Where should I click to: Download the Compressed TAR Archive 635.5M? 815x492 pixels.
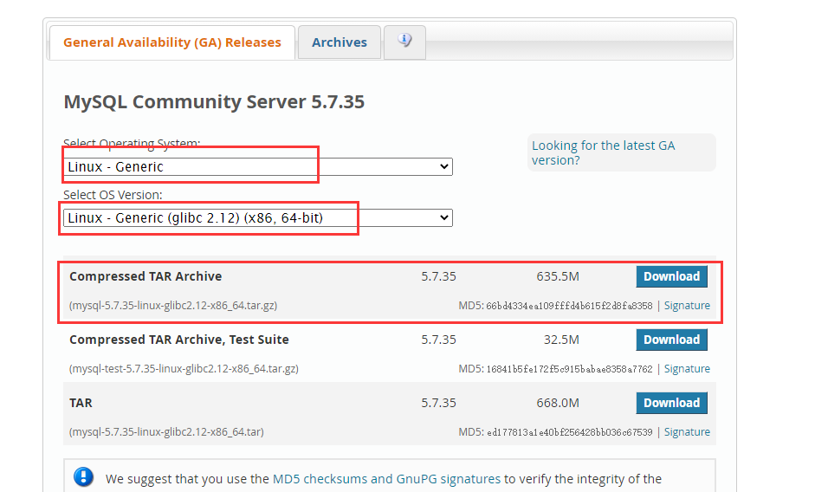pyautogui.click(x=671, y=276)
